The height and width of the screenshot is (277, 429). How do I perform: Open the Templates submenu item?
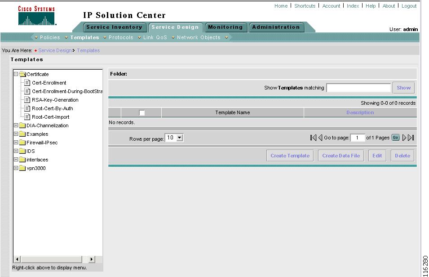point(84,37)
